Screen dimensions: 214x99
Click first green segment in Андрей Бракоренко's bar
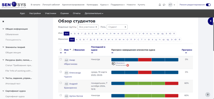[131, 83]
